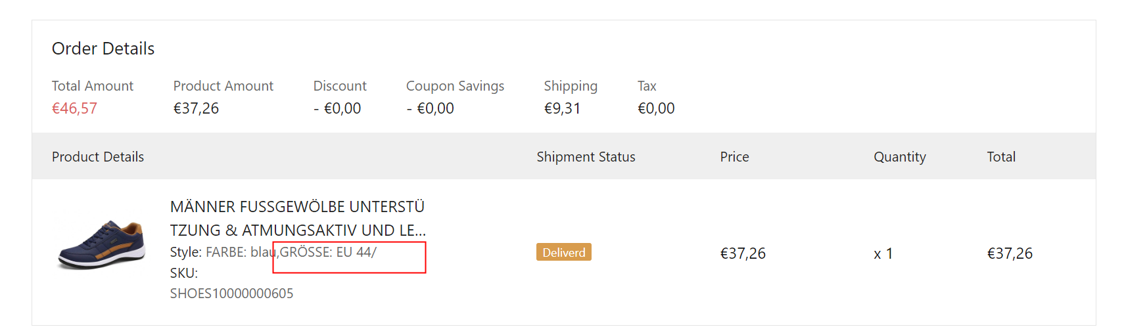Click the Product Amount label
This screenshot has width=1147, height=329.
click(x=223, y=86)
